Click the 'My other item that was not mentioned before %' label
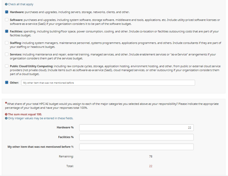 41,147
